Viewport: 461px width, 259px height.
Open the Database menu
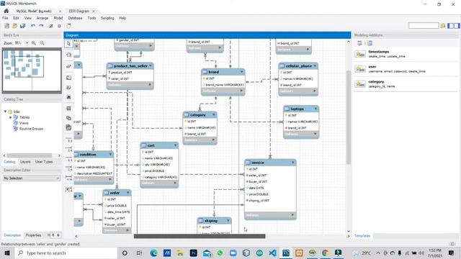tap(75, 18)
